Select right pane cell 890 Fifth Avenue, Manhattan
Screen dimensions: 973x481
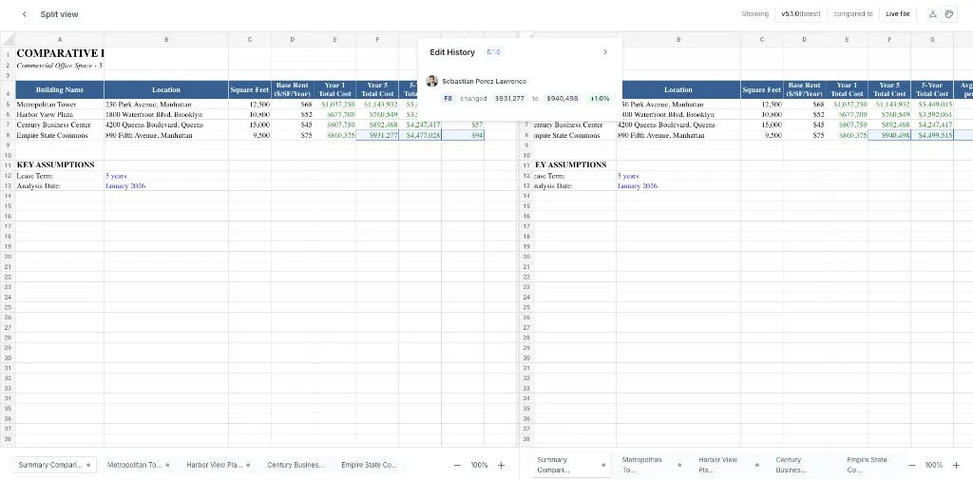click(678, 135)
